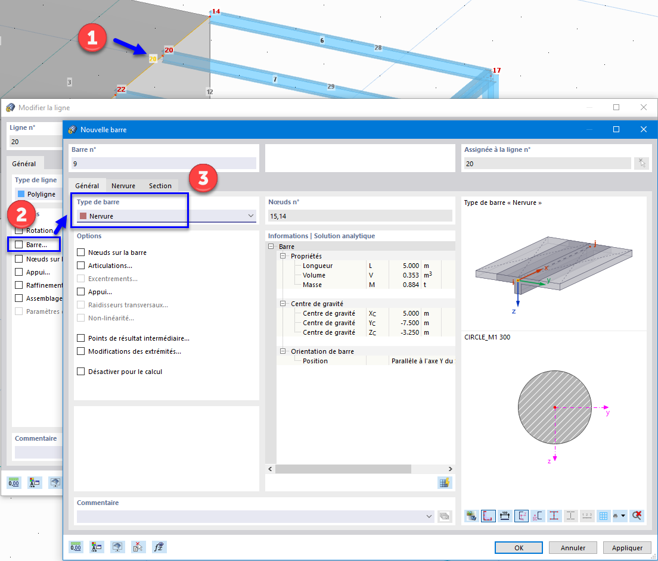The width and height of the screenshot is (658, 561).
Task: Click the view/monitor icon in Nouvelle barre footer
Action: pyautogui.click(x=117, y=547)
